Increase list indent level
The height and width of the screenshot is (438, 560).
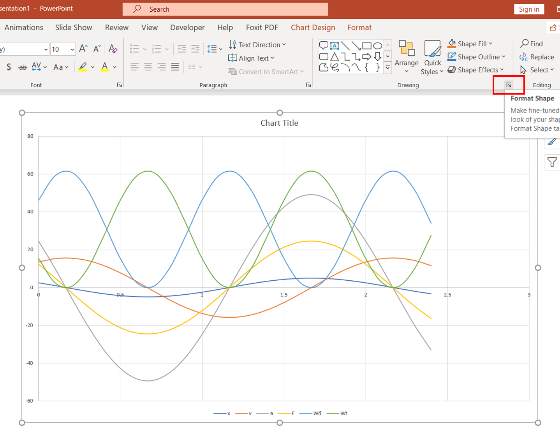tap(195, 49)
